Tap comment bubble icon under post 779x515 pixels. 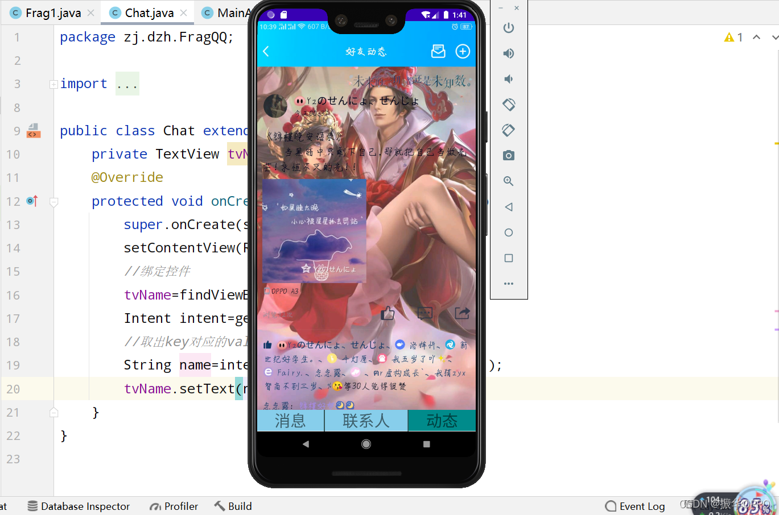[x=425, y=313]
